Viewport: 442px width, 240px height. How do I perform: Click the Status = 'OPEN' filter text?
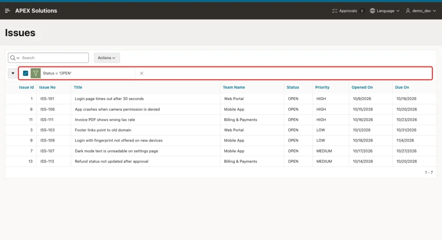pos(57,73)
